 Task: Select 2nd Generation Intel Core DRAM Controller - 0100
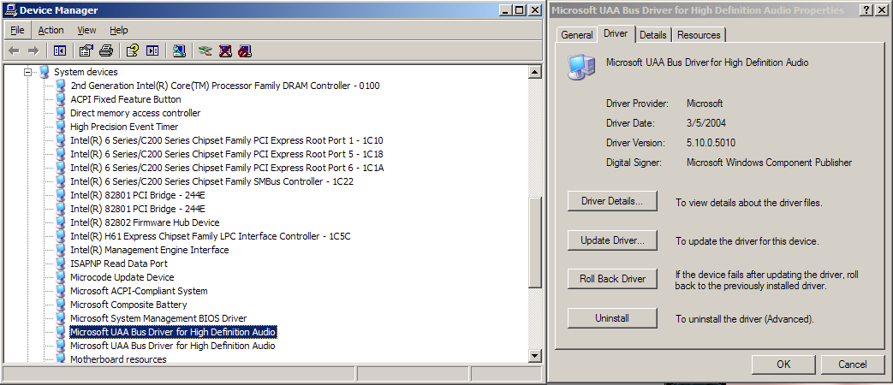(x=225, y=86)
